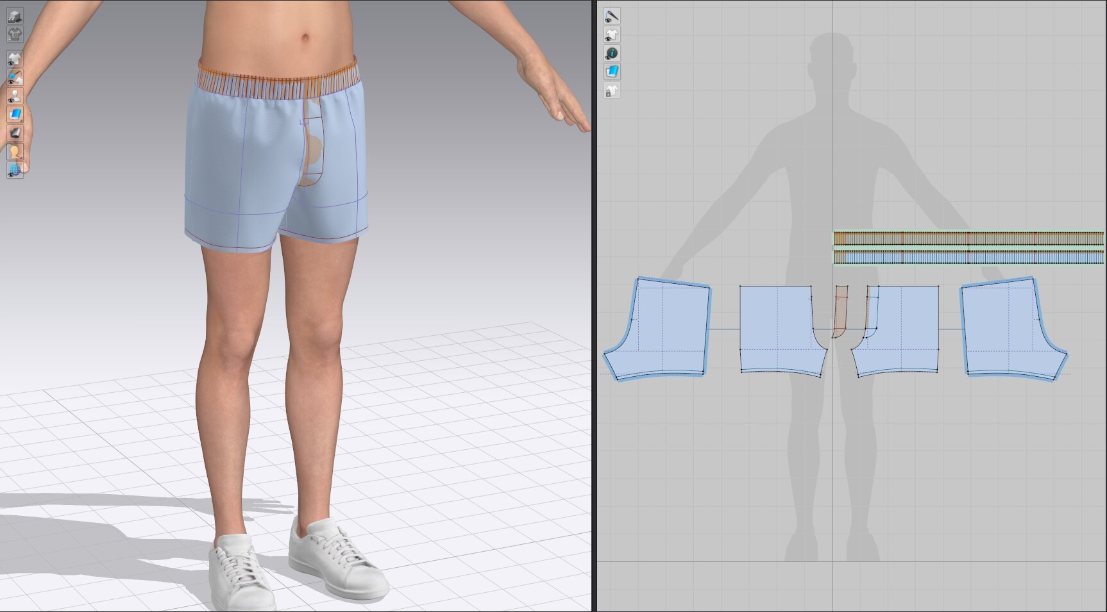
Task: Toggle 3D environment globe visibility
Action: (15, 170)
